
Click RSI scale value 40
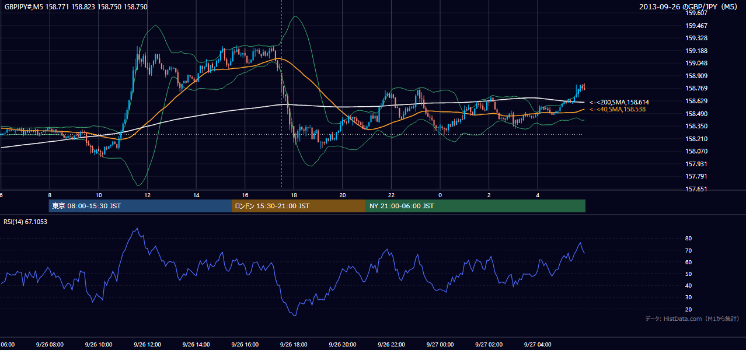(689, 285)
